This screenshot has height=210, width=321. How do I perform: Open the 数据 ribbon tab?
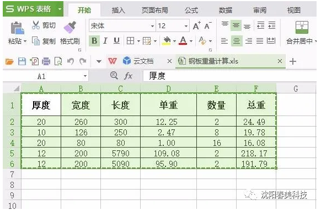(226, 10)
